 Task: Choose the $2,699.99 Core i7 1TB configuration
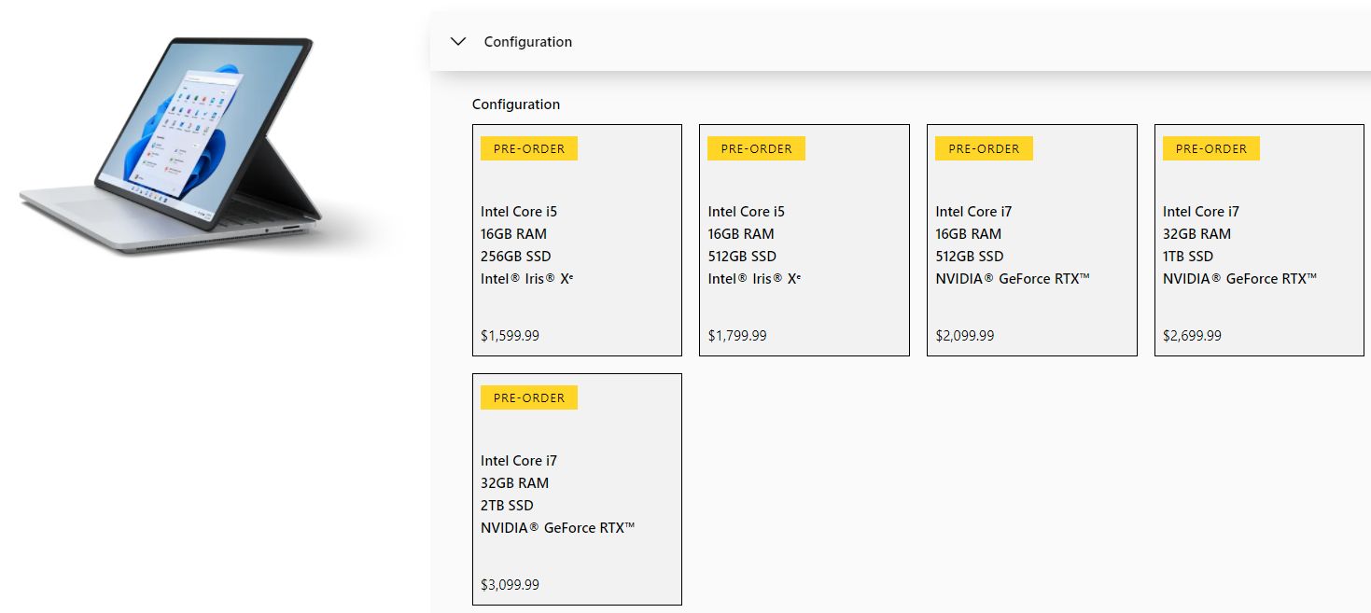coord(1259,240)
